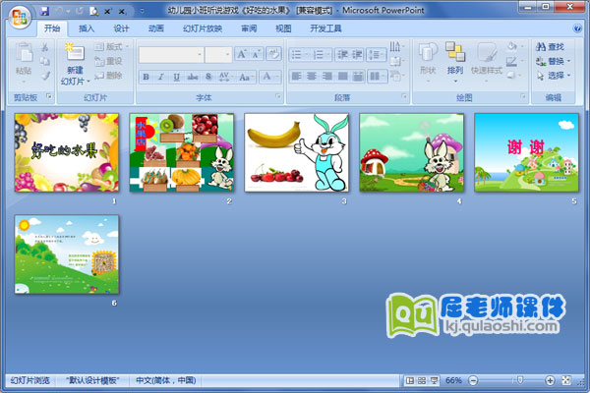Select slide 3 with the banana
The height and width of the screenshot is (393, 590).
[297, 152]
